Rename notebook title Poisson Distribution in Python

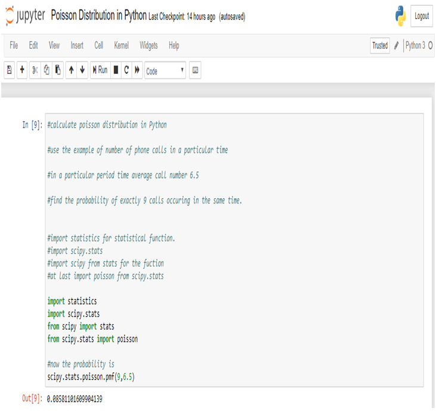tap(99, 16)
